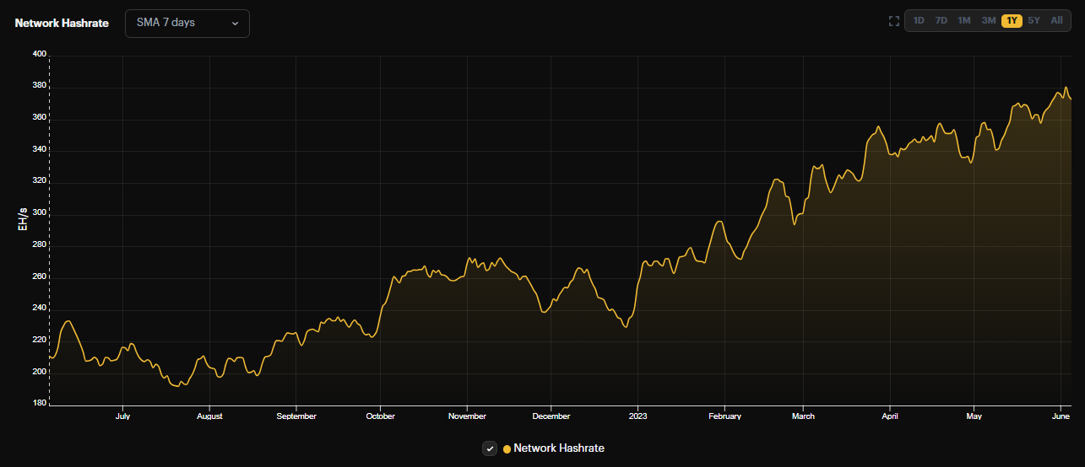Click the April x-axis label

[889, 416]
